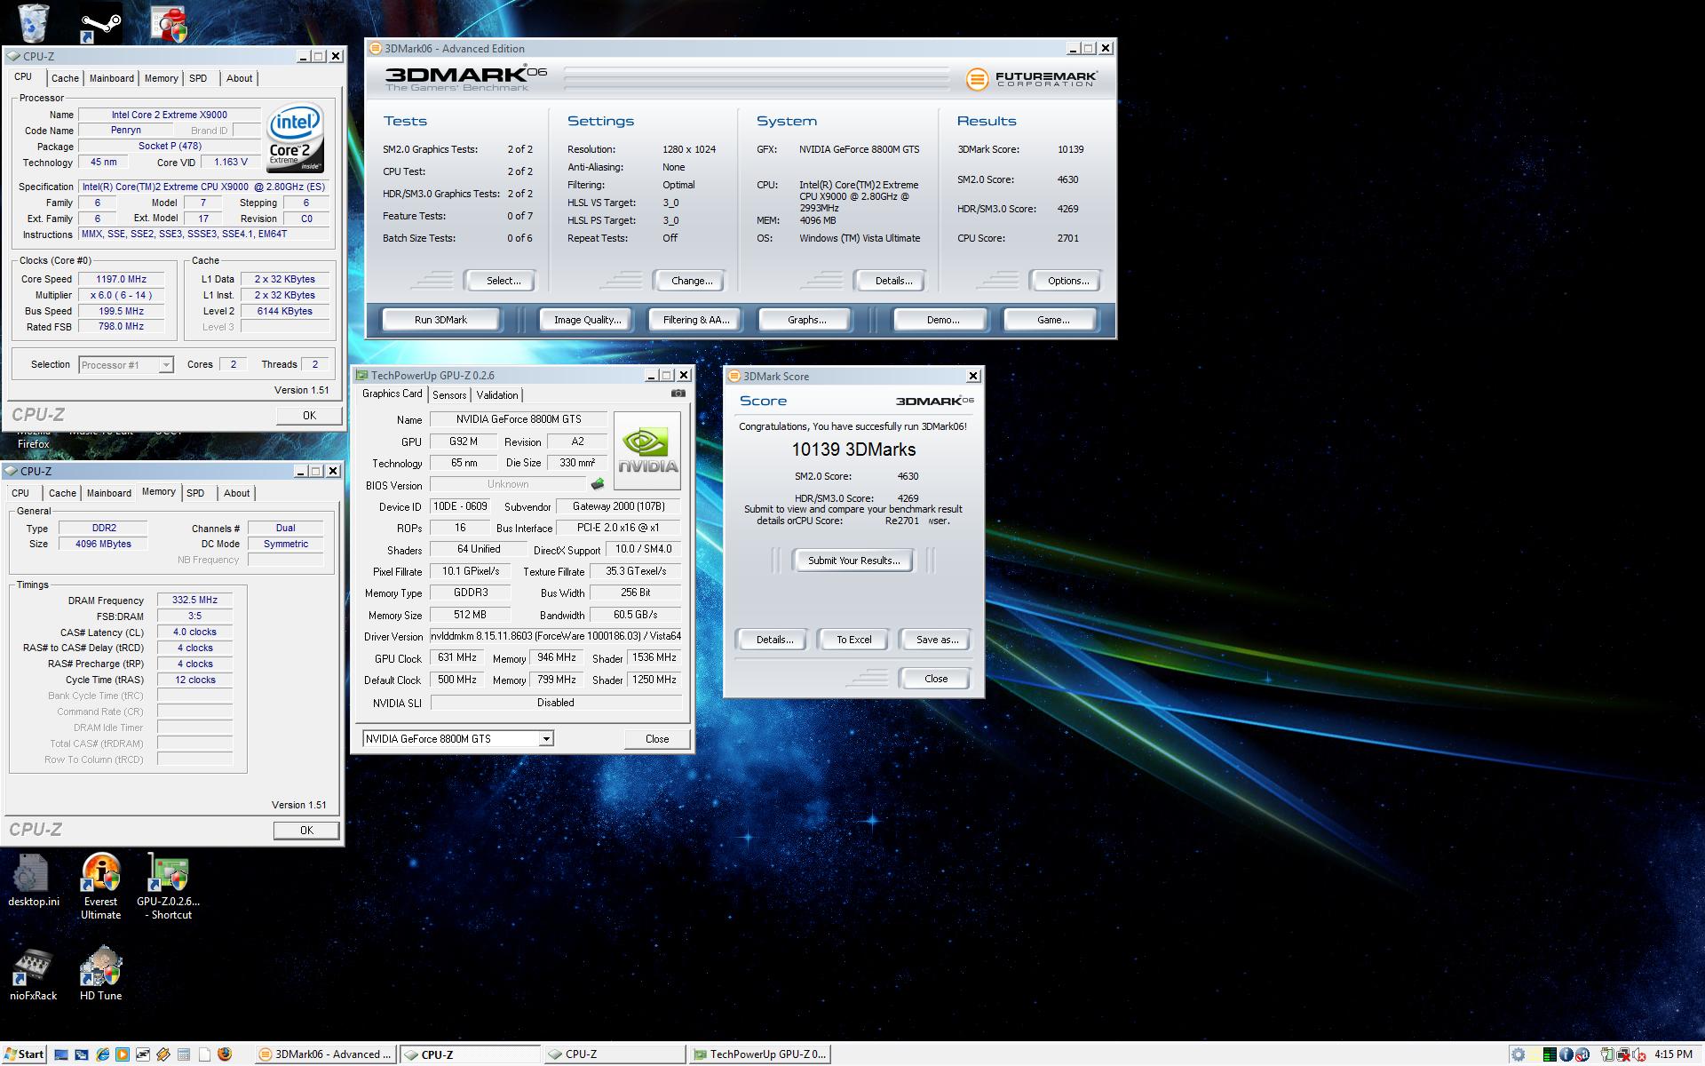Click the Futuremark Corporation logo
1705x1066 pixels.
(x=1031, y=79)
